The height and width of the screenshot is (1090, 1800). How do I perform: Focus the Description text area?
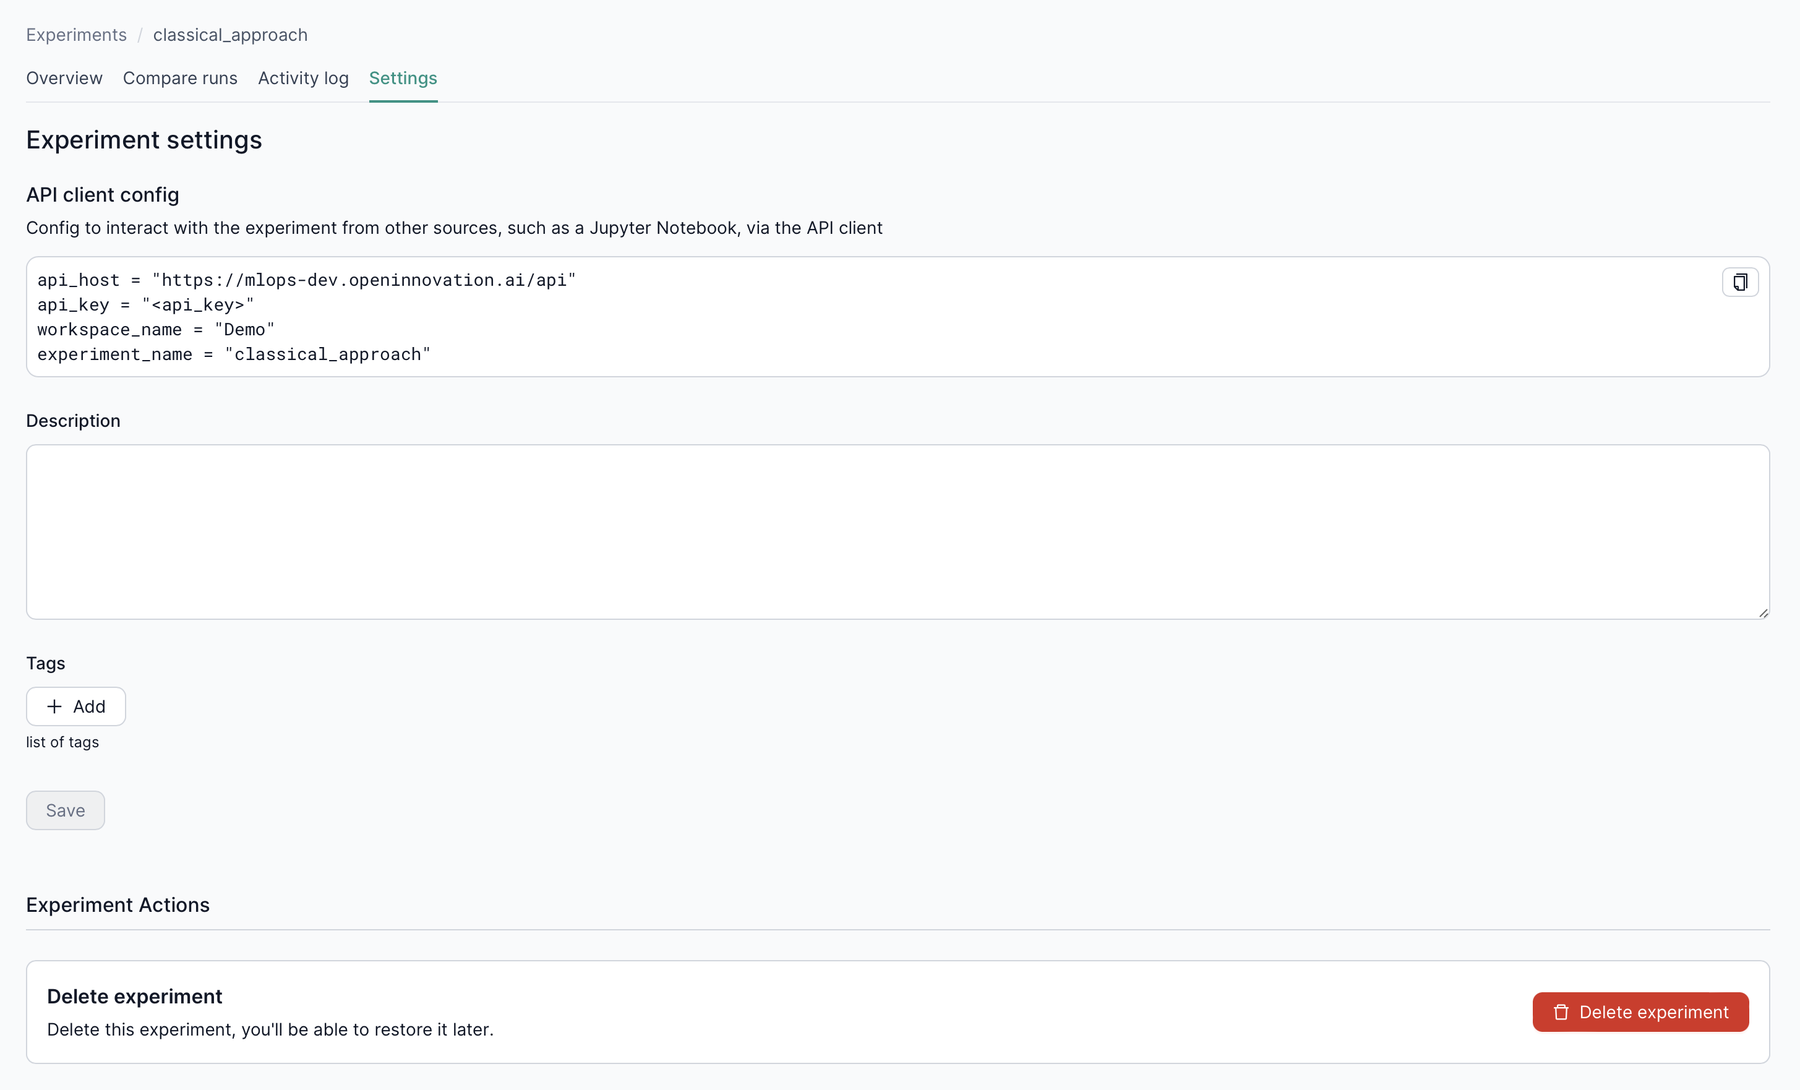[897, 532]
